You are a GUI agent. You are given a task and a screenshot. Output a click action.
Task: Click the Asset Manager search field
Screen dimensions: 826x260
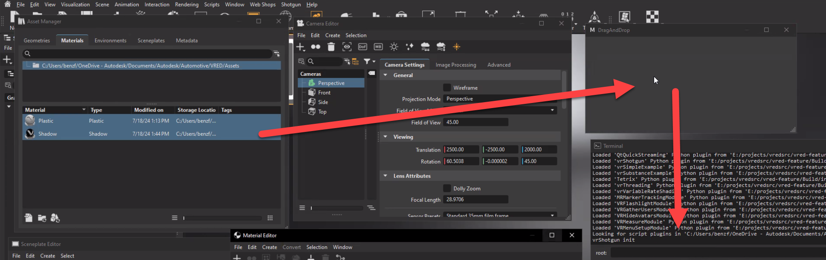point(147,54)
